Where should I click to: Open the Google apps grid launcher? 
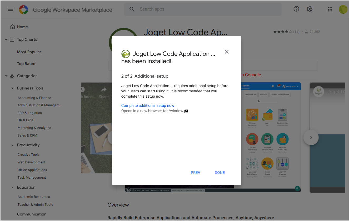click(x=330, y=9)
